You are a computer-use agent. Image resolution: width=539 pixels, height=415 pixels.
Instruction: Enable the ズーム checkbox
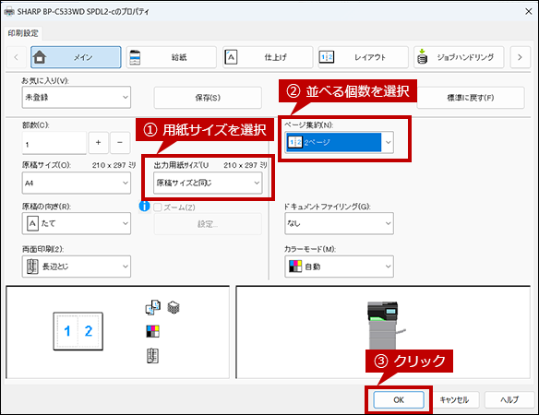(x=158, y=207)
